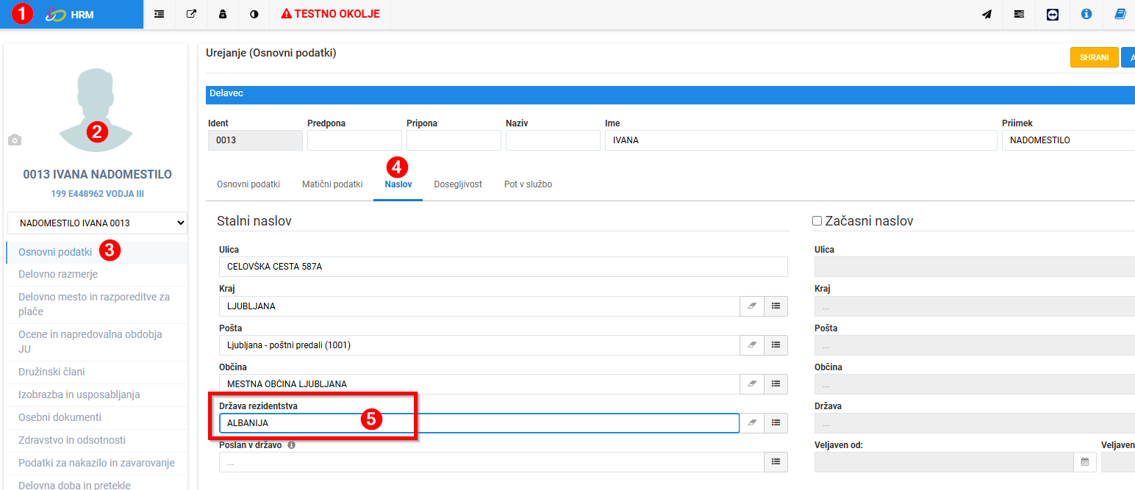Click the HRM logo in top bar
This screenshot has height=490, width=1135.
70,14
